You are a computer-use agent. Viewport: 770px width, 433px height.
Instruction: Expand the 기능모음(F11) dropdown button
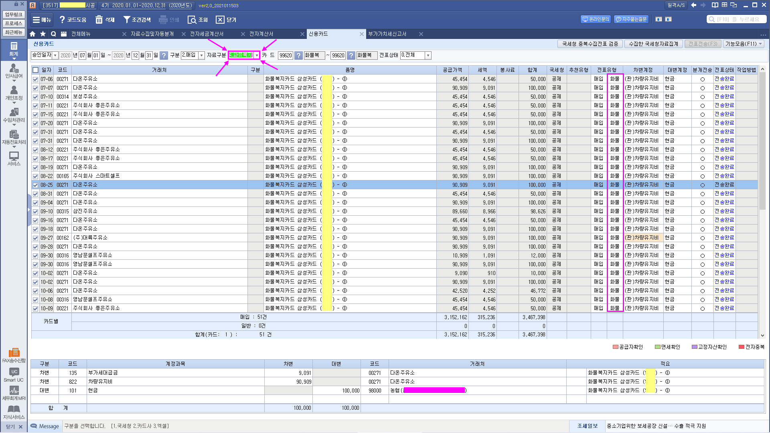(x=744, y=44)
